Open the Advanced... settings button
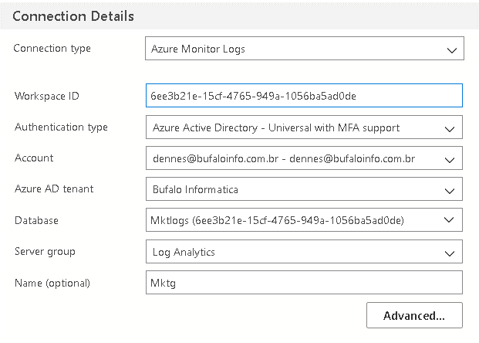The image size is (479, 343). point(414,315)
